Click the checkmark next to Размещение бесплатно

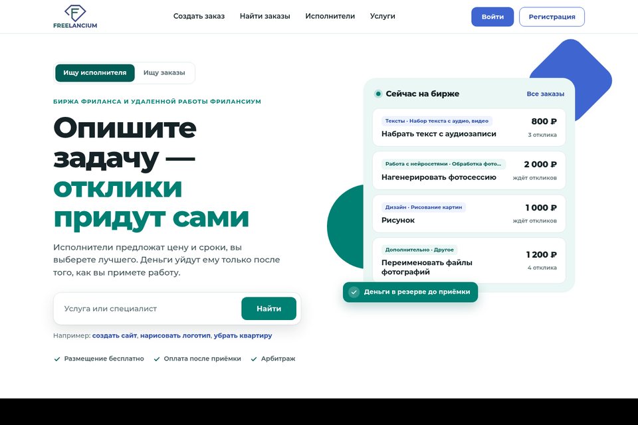57,359
